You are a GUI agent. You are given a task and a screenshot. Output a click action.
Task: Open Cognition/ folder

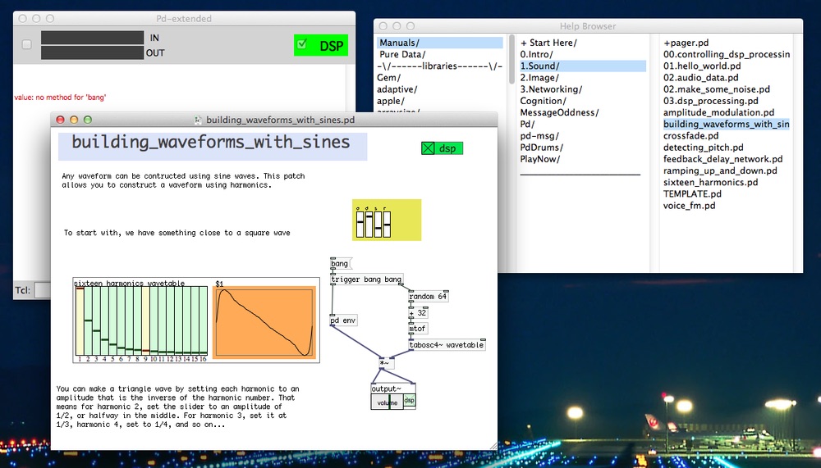tap(543, 101)
